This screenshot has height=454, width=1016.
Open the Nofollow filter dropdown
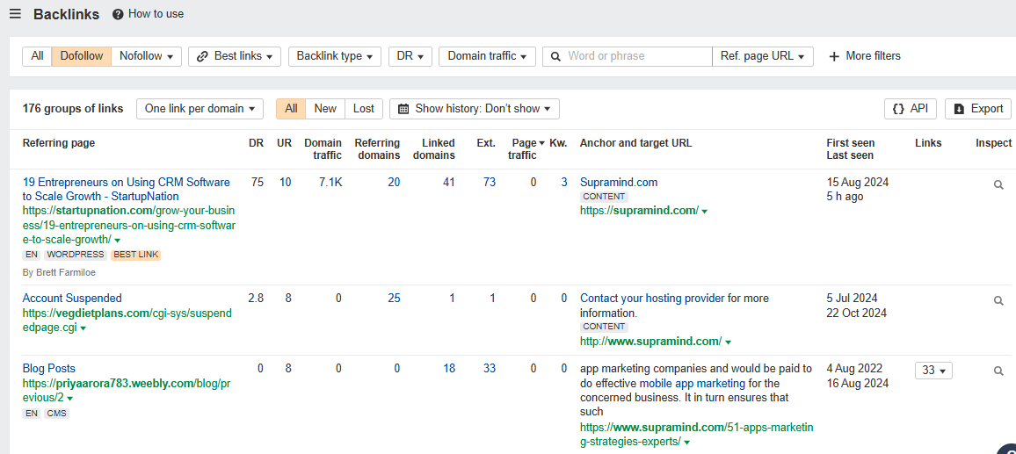[x=147, y=55]
